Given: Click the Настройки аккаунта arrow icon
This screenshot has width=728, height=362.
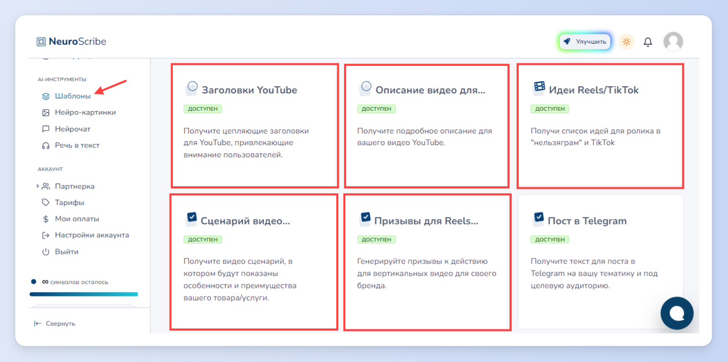Looking at the screenshot, I should click(46, 235).
